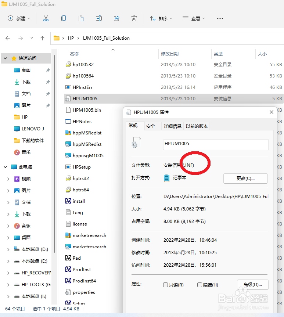Go forward with the right arrow
Viewport: 284px width, 317px height.
(21, 38)
